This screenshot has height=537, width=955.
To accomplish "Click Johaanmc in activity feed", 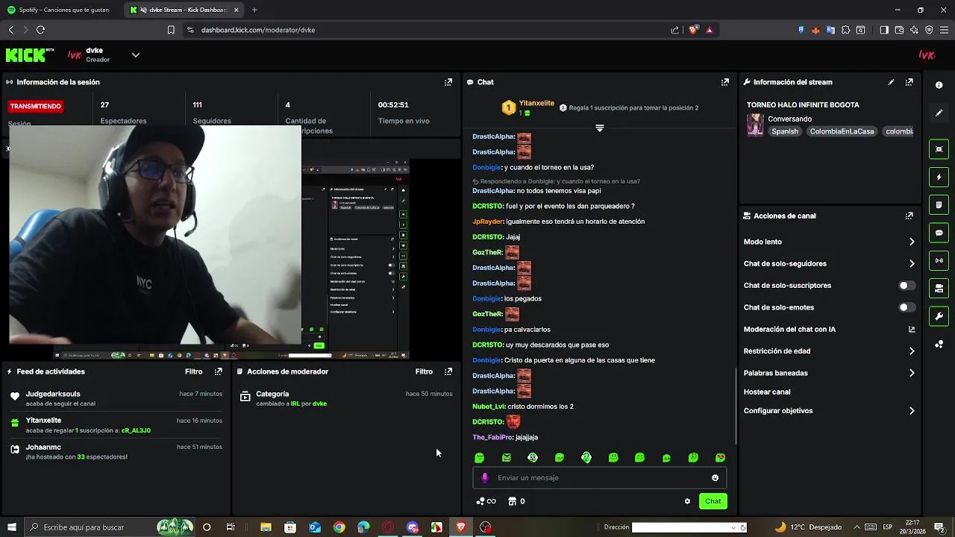I will (x=43, y=447).
